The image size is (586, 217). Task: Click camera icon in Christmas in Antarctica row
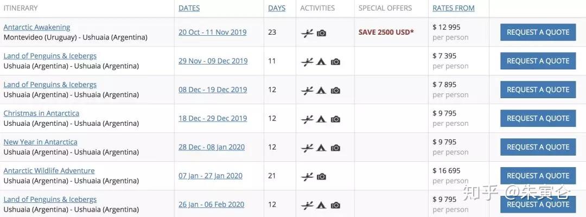click(x=336, y=119)
